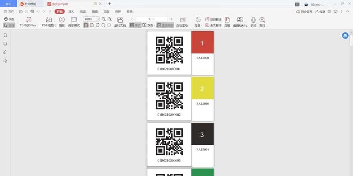This screenshot has height=176, width=353.
Task: Open PDF to Office converter
Action: coord(29,22)
